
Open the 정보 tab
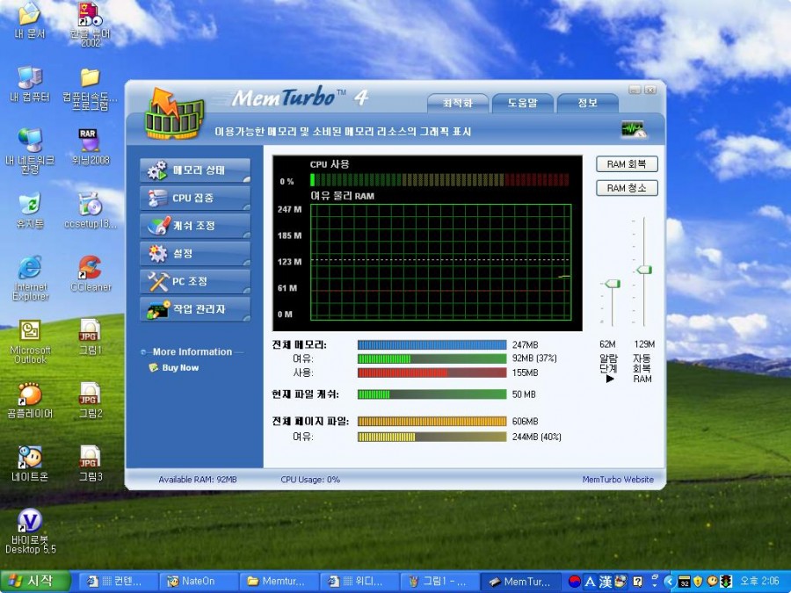(588, 104)
